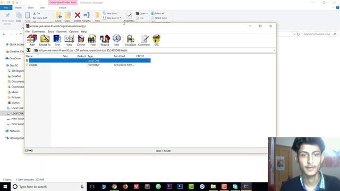Screen dimensions: 340x191
Task: Click Properties in Explorer ribbon
Action: click(129, 17)
